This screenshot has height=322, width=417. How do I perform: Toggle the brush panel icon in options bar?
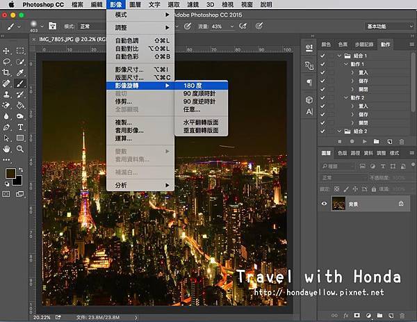[52, 26]
